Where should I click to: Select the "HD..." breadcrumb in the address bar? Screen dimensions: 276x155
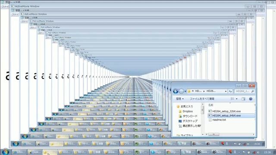tap(198, 91)
